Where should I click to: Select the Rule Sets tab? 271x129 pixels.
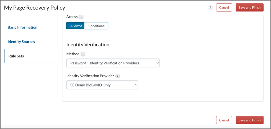[16, 56]
